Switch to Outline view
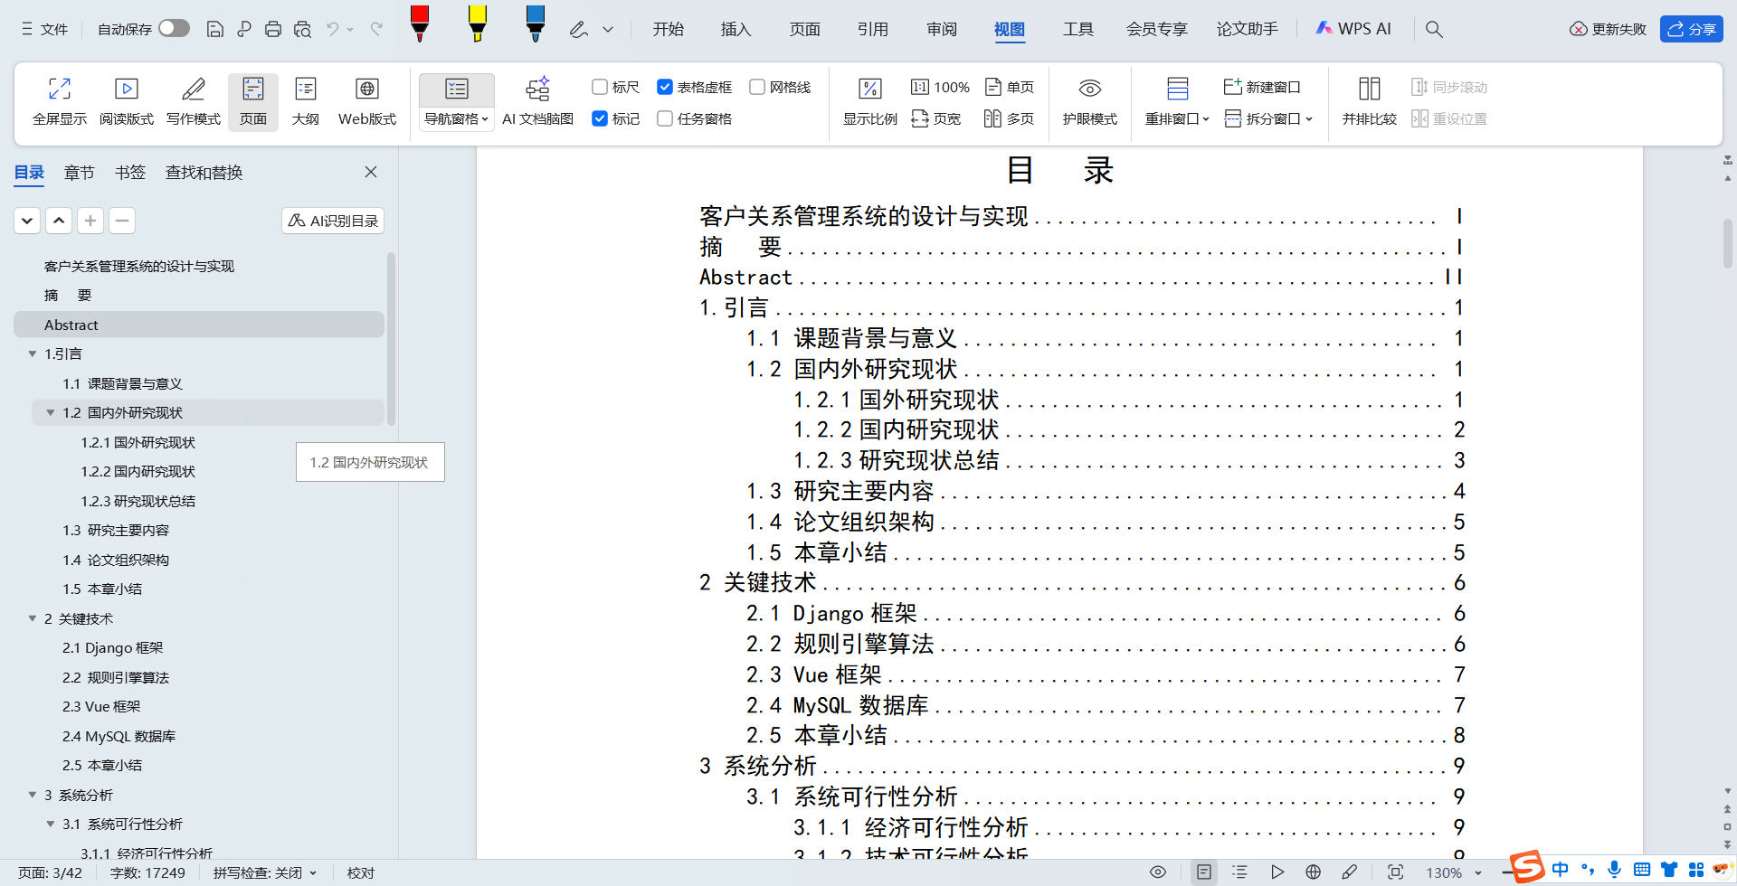The width and height of the screenshot is (1737, 886). coord(306,101)
